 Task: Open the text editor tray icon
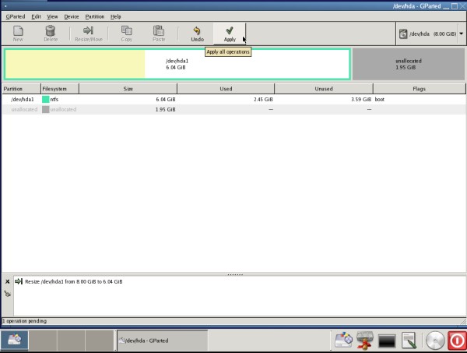coord(409,341)
